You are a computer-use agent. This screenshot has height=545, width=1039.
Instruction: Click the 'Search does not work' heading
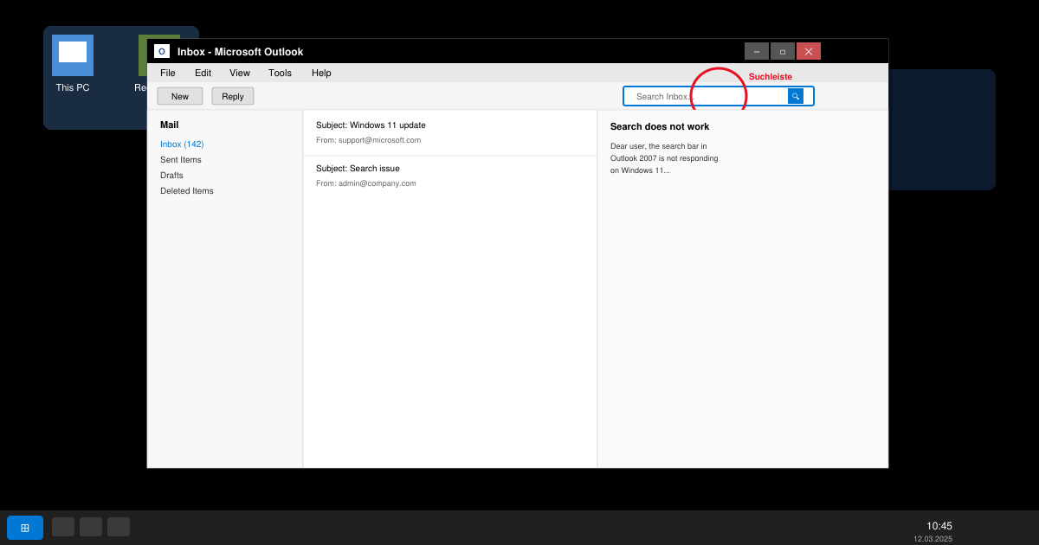(x=660, y=126)
